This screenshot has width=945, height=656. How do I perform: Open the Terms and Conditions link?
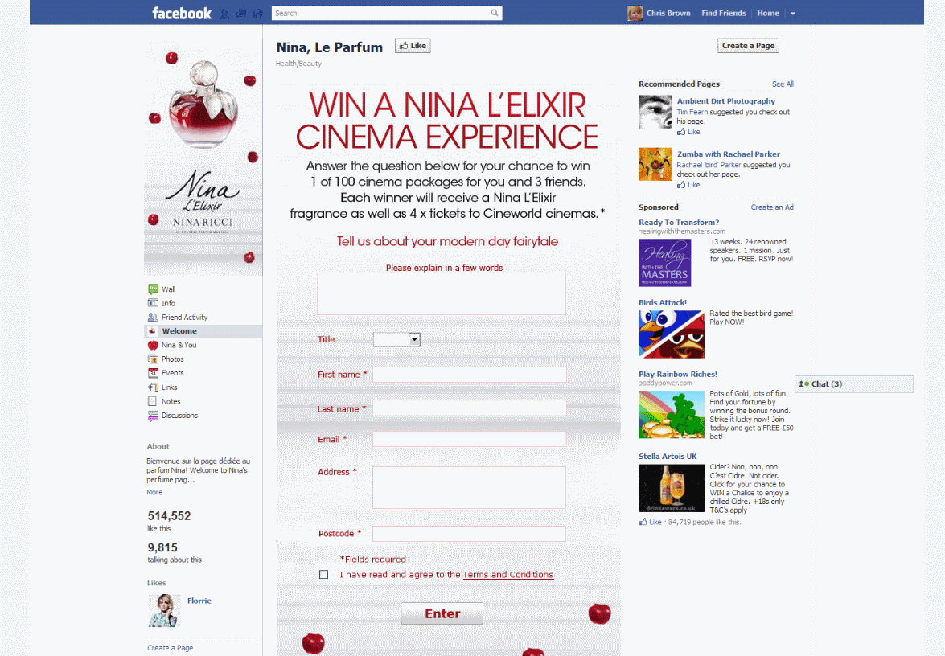pos(507,575)
